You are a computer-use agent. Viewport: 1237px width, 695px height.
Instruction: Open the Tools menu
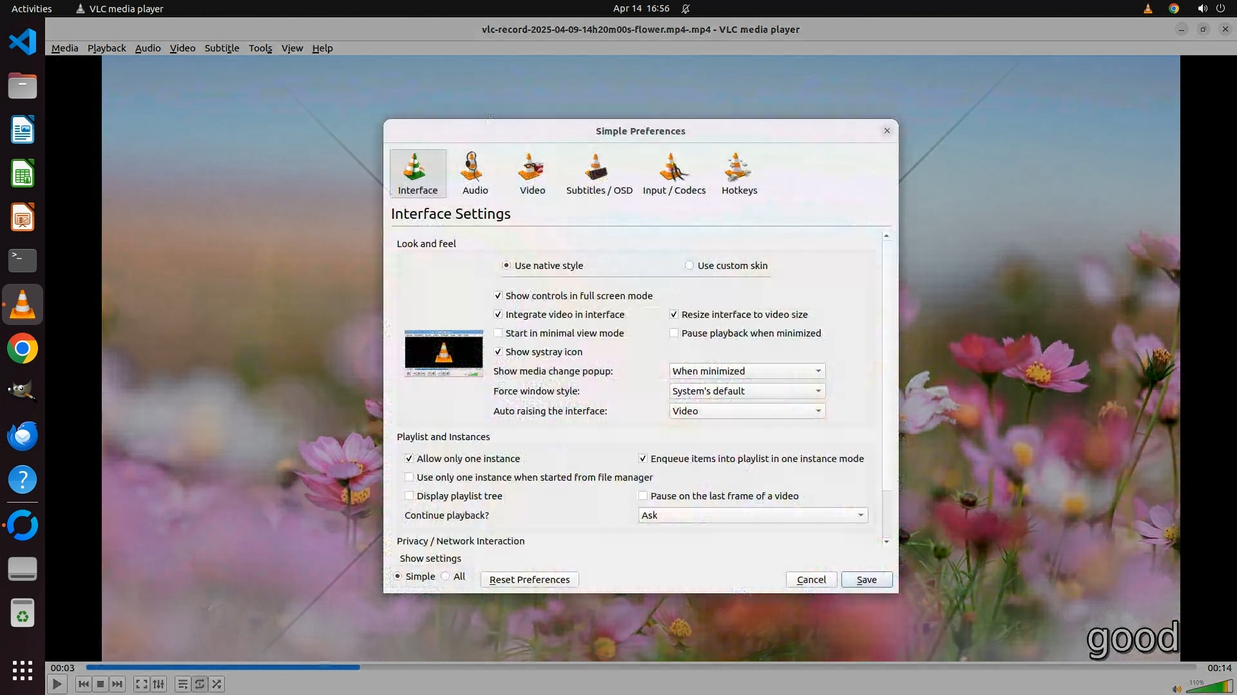[260, 48]
